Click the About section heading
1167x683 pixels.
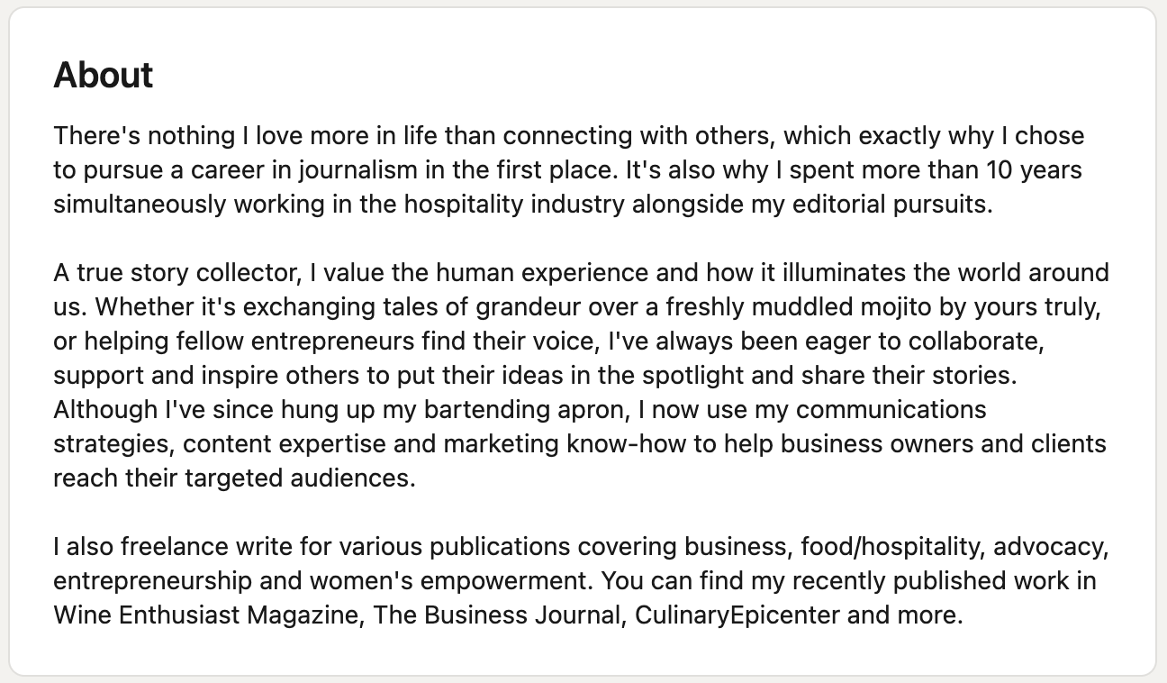click(104, 76)
